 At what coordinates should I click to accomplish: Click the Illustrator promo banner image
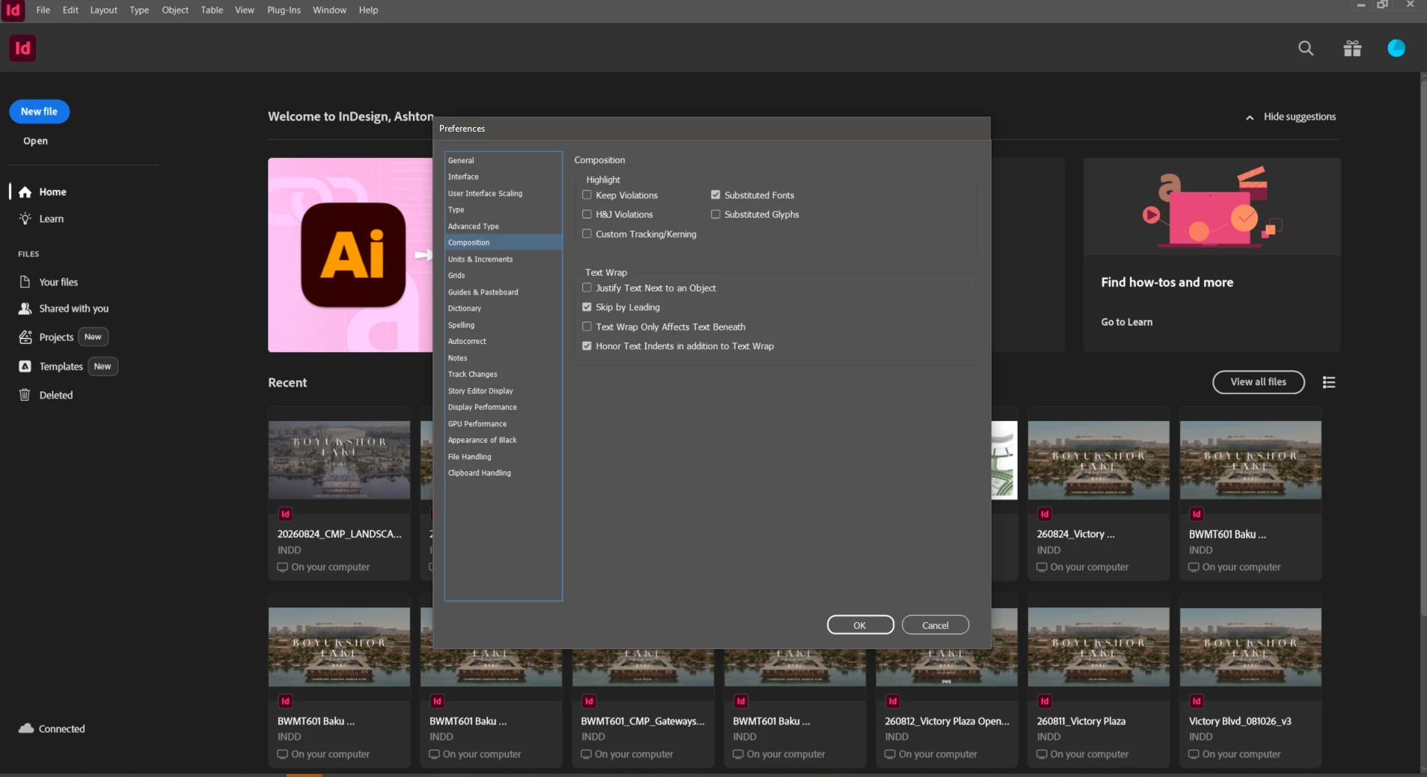(x=350, y=255)
